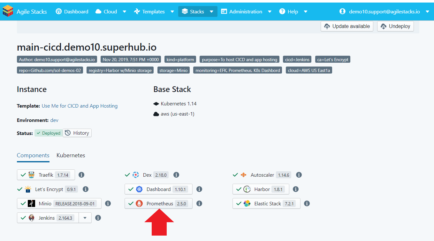Show info for Let's Encrypt component
434x241 pixels.
[x=86, y=189]
